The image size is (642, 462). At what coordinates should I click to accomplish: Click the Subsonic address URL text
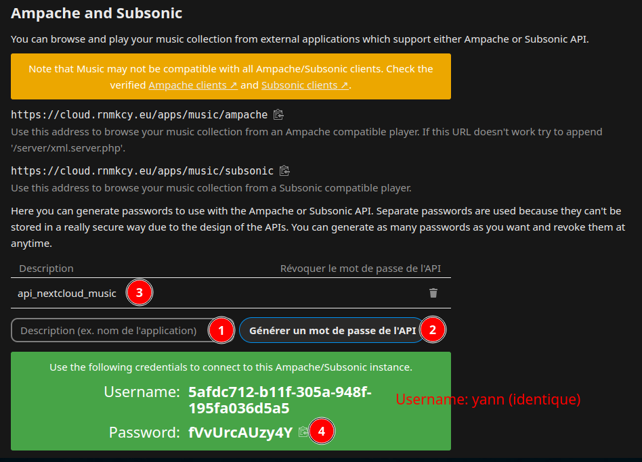coord(142,170)
